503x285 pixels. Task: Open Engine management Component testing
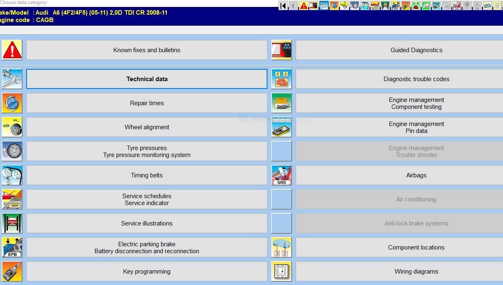(x=400, y=103)
